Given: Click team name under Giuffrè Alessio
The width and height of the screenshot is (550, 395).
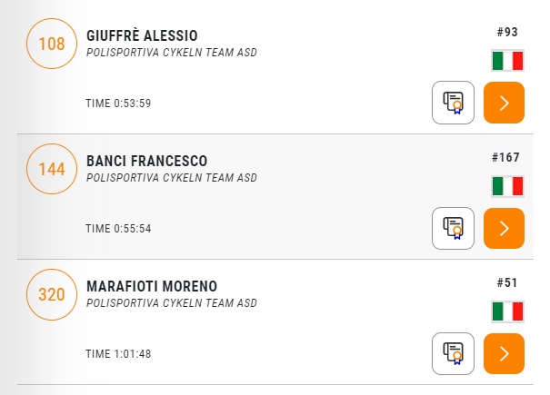Looking at the screenshot, I should (172, 53).
